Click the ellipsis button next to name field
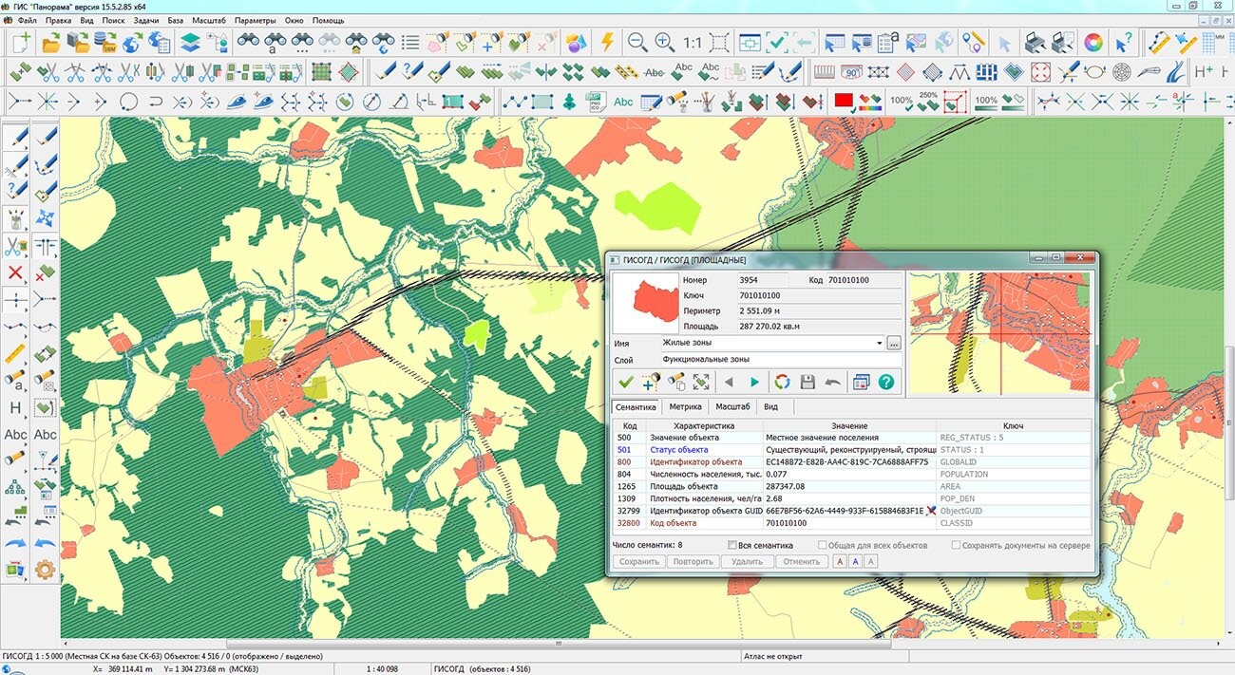Image resolution: width=1235 pixels, height=675 pixels. point(894,343)
